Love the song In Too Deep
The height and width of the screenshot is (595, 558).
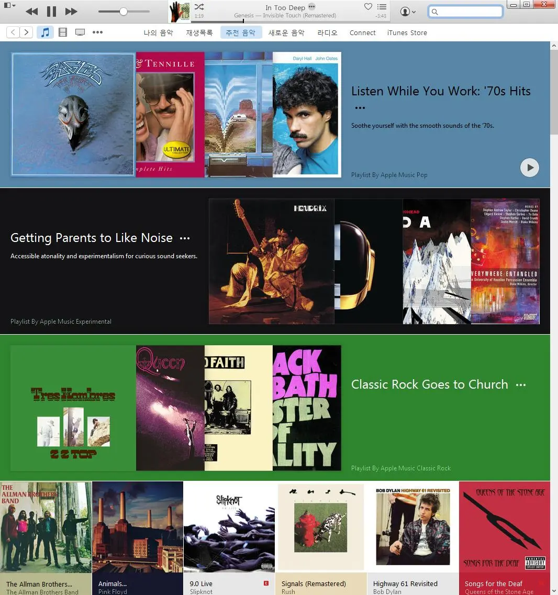pyautogui.click(x=368, y=6)
